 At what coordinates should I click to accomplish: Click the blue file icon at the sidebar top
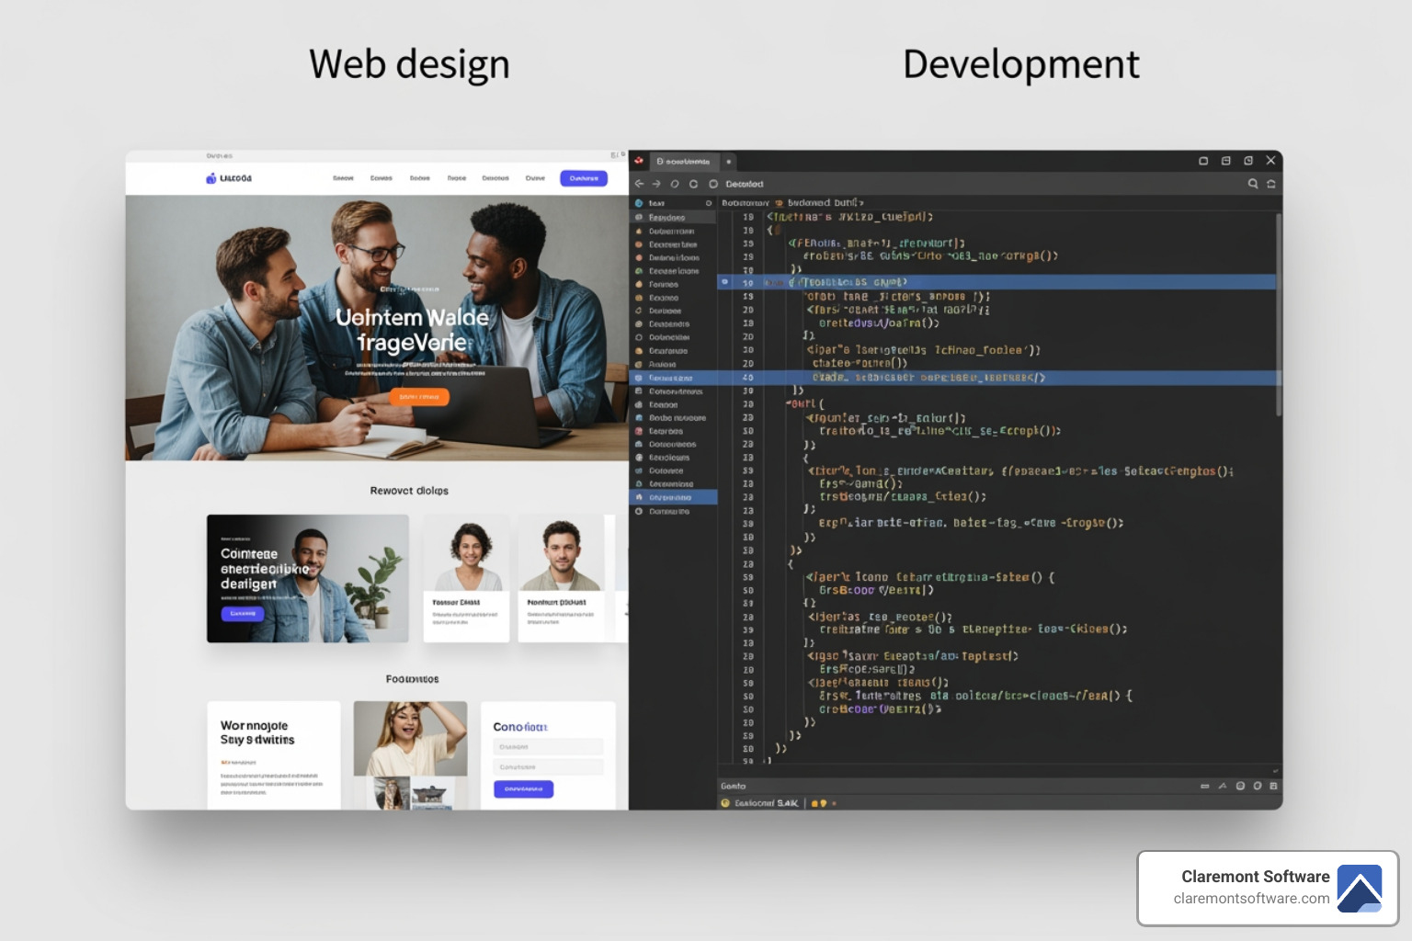point(640,202)
